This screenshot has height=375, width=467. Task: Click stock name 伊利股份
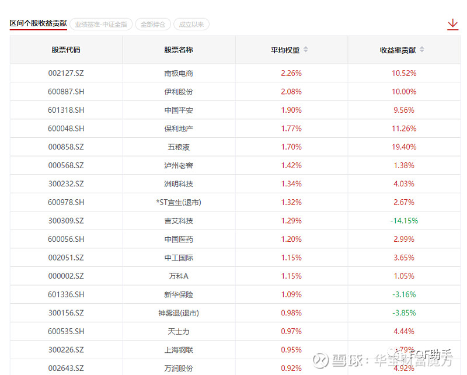coord(179,92)
